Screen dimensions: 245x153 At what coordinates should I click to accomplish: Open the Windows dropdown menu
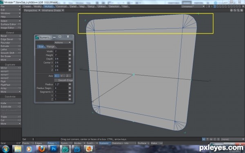[11, 13]
